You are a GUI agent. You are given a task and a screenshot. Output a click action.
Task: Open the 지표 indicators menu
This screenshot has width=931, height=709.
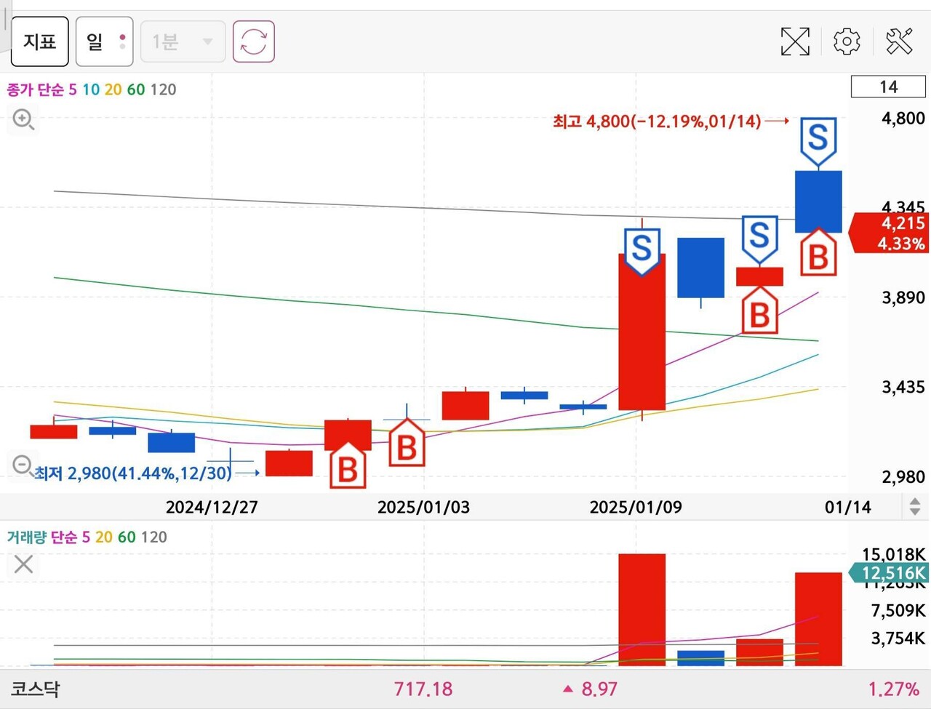click(40, 41)
